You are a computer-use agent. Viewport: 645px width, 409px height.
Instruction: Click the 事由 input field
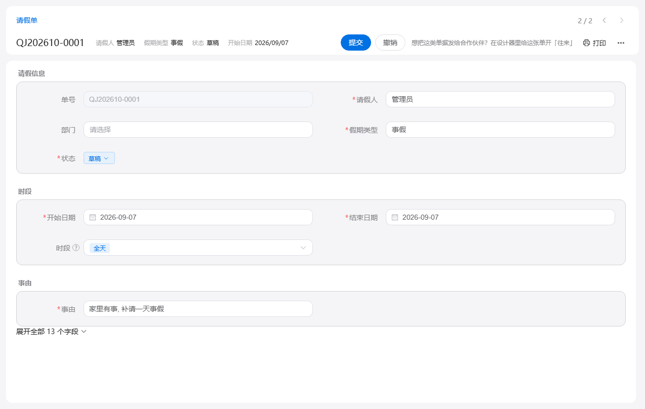pos(198,309)
